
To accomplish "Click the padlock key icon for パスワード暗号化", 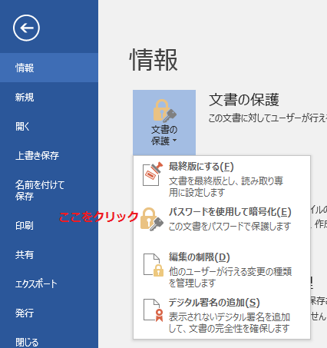I will click(152, 219).
